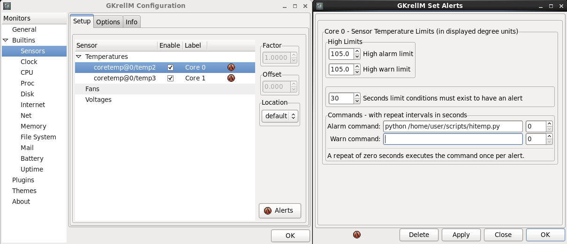Click alert icon in Core 0 row
Viewport: 567px width, 244px height.
231,67
